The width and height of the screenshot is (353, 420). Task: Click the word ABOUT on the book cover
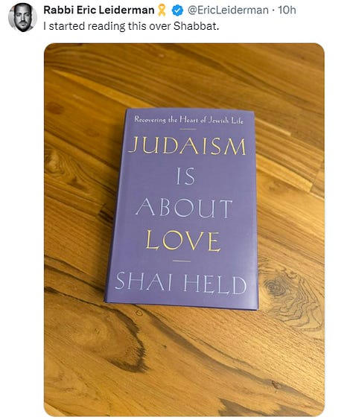184,208
